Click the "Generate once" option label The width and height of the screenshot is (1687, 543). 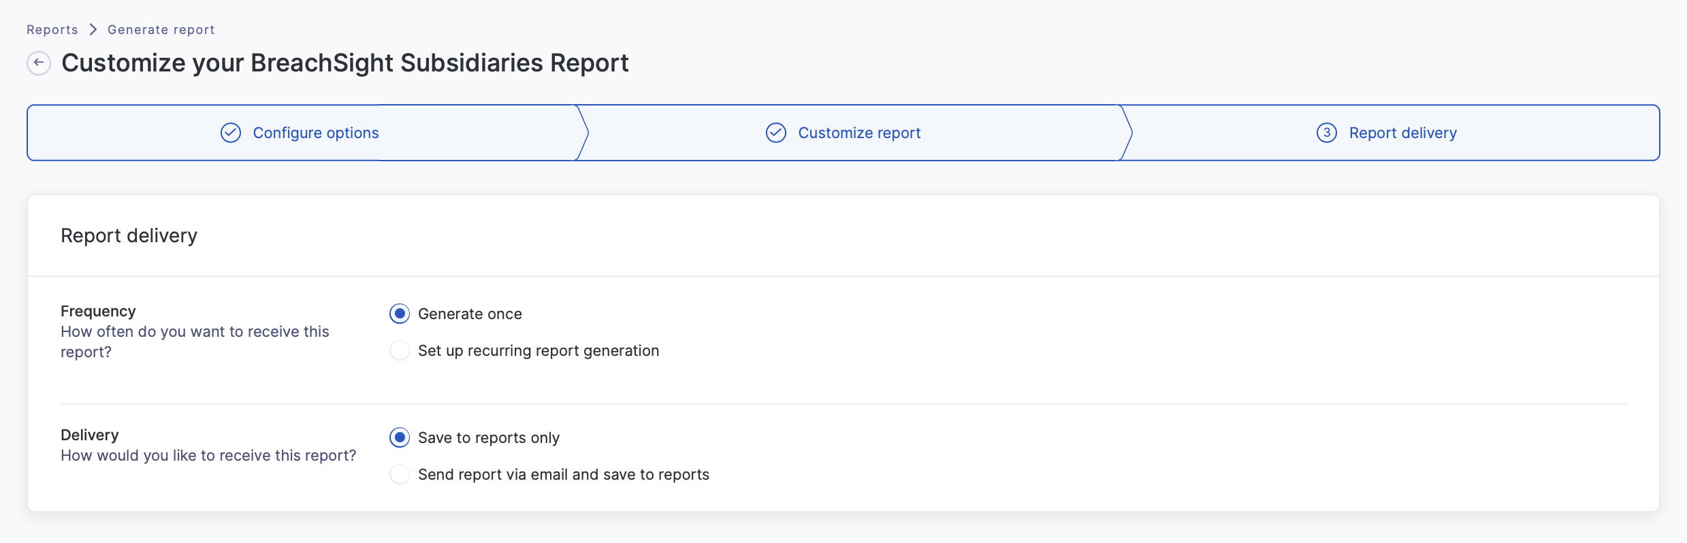tap(470, 314)
